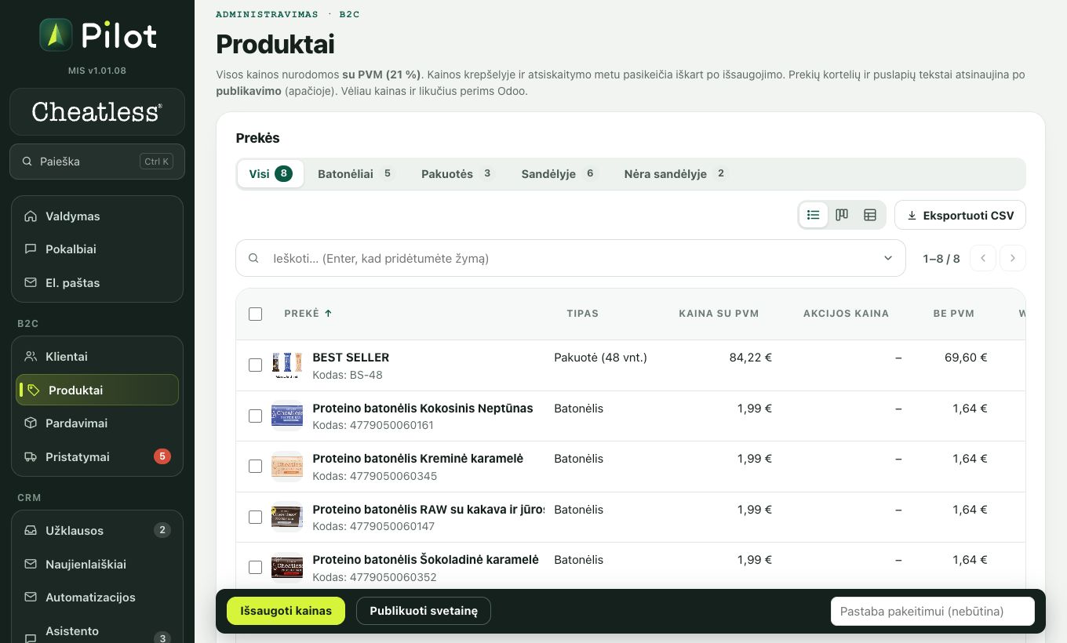Expand the search filter dropdown chevron
Screen dimensions: 1067x643
[x=888, y=258]
